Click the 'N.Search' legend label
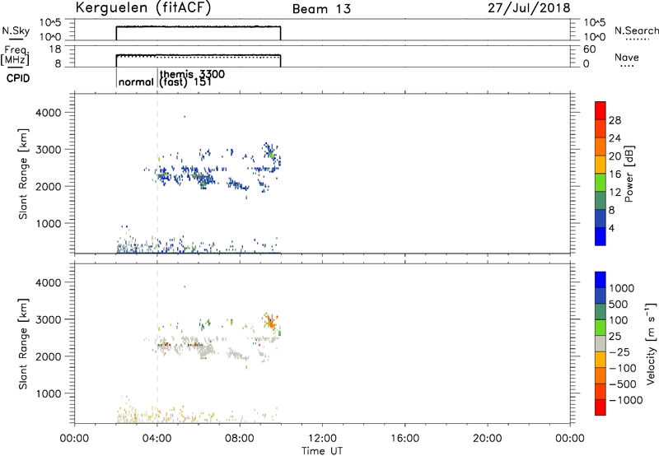 tap(636, 30)
